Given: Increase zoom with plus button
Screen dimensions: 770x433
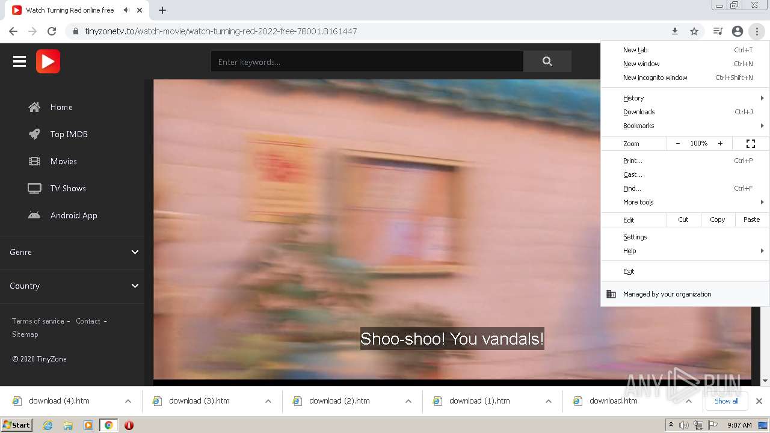Looking at the screenshot, I should point(720,144).
